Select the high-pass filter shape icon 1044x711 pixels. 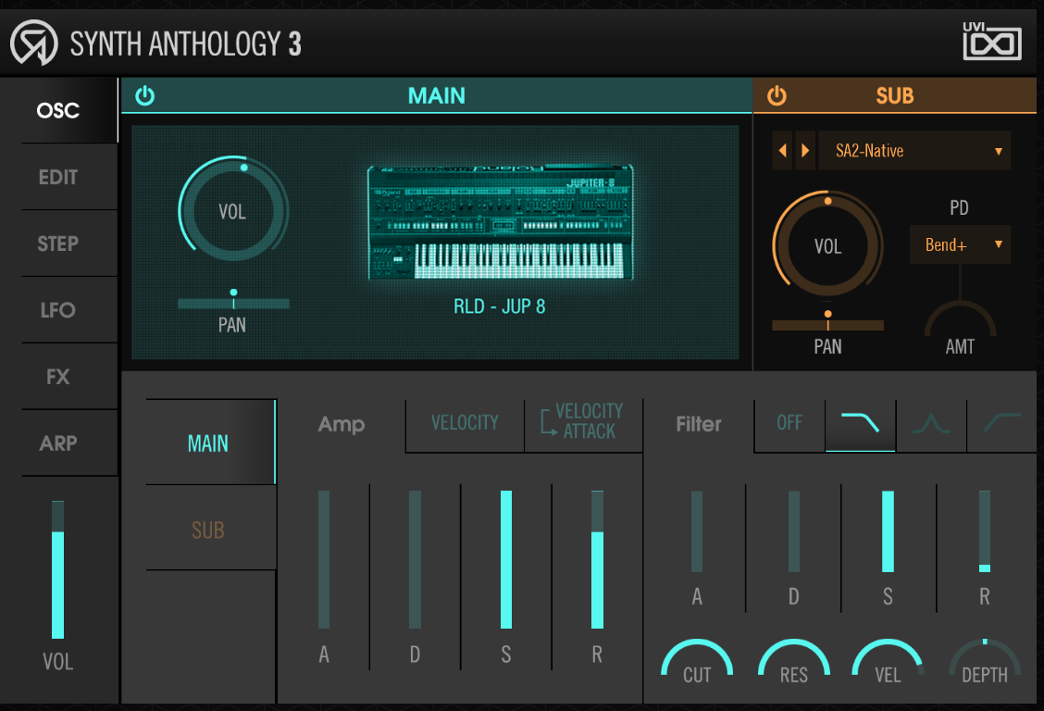(x=1002, y=424)
